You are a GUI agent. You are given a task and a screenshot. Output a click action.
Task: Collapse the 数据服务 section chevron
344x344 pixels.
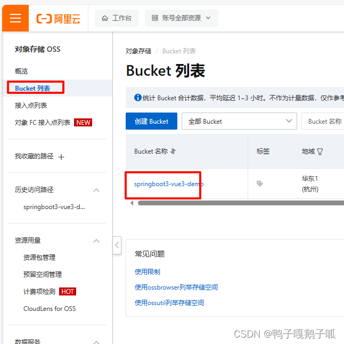(96, 342)
